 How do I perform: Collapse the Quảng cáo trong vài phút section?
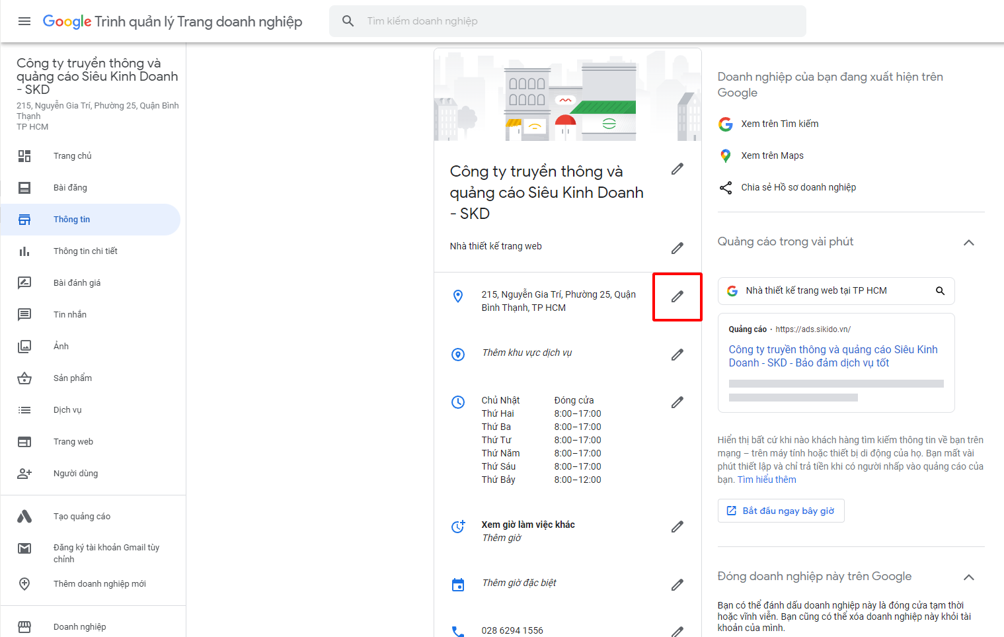tap(968, 243)
